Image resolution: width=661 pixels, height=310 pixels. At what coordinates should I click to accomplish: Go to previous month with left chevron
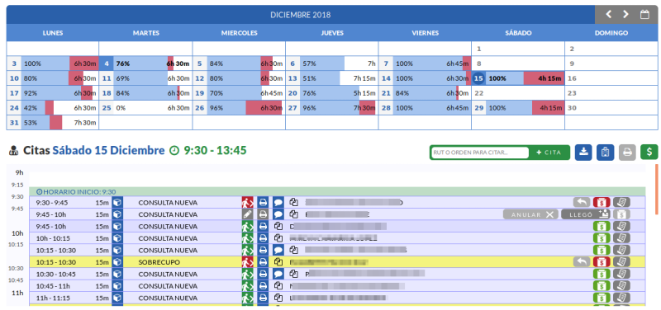[x=608, y=15]
